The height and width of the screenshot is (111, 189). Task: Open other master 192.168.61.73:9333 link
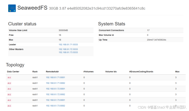pyautogui.click(x=68, y=52)
